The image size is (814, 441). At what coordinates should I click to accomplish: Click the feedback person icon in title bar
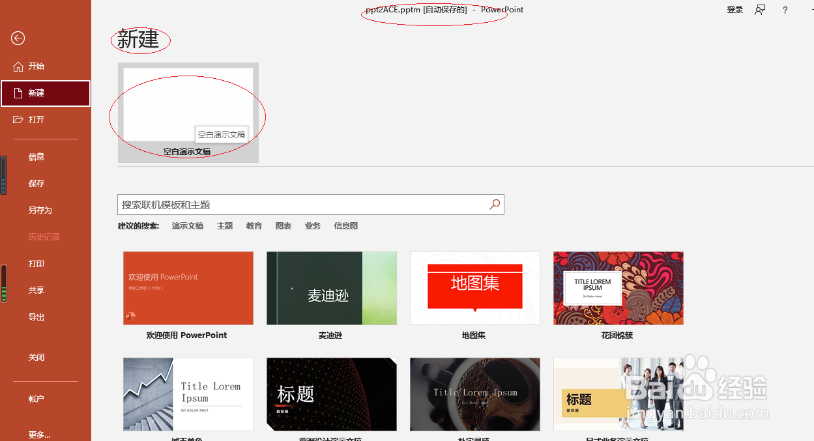(760, 10)
